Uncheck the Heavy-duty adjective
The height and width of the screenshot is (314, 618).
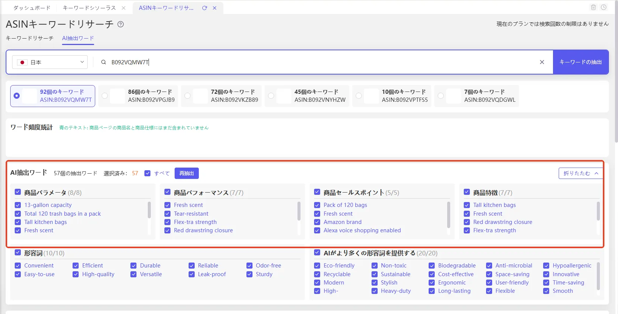[x=375, y=291]
